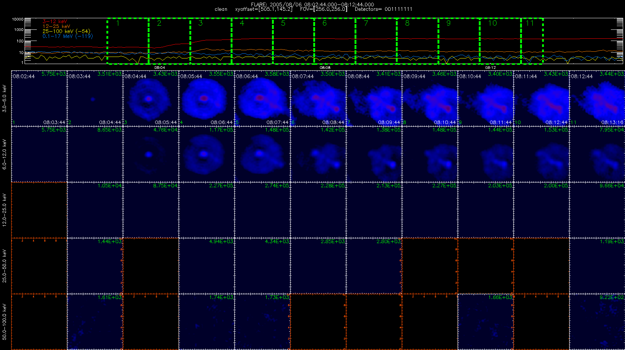The height and width of the screenshot is (350, 625).
Task: Open the 12–25 keV panel with peak 2.74E+05
Action: pyautogui.click(x=262, y=210)
